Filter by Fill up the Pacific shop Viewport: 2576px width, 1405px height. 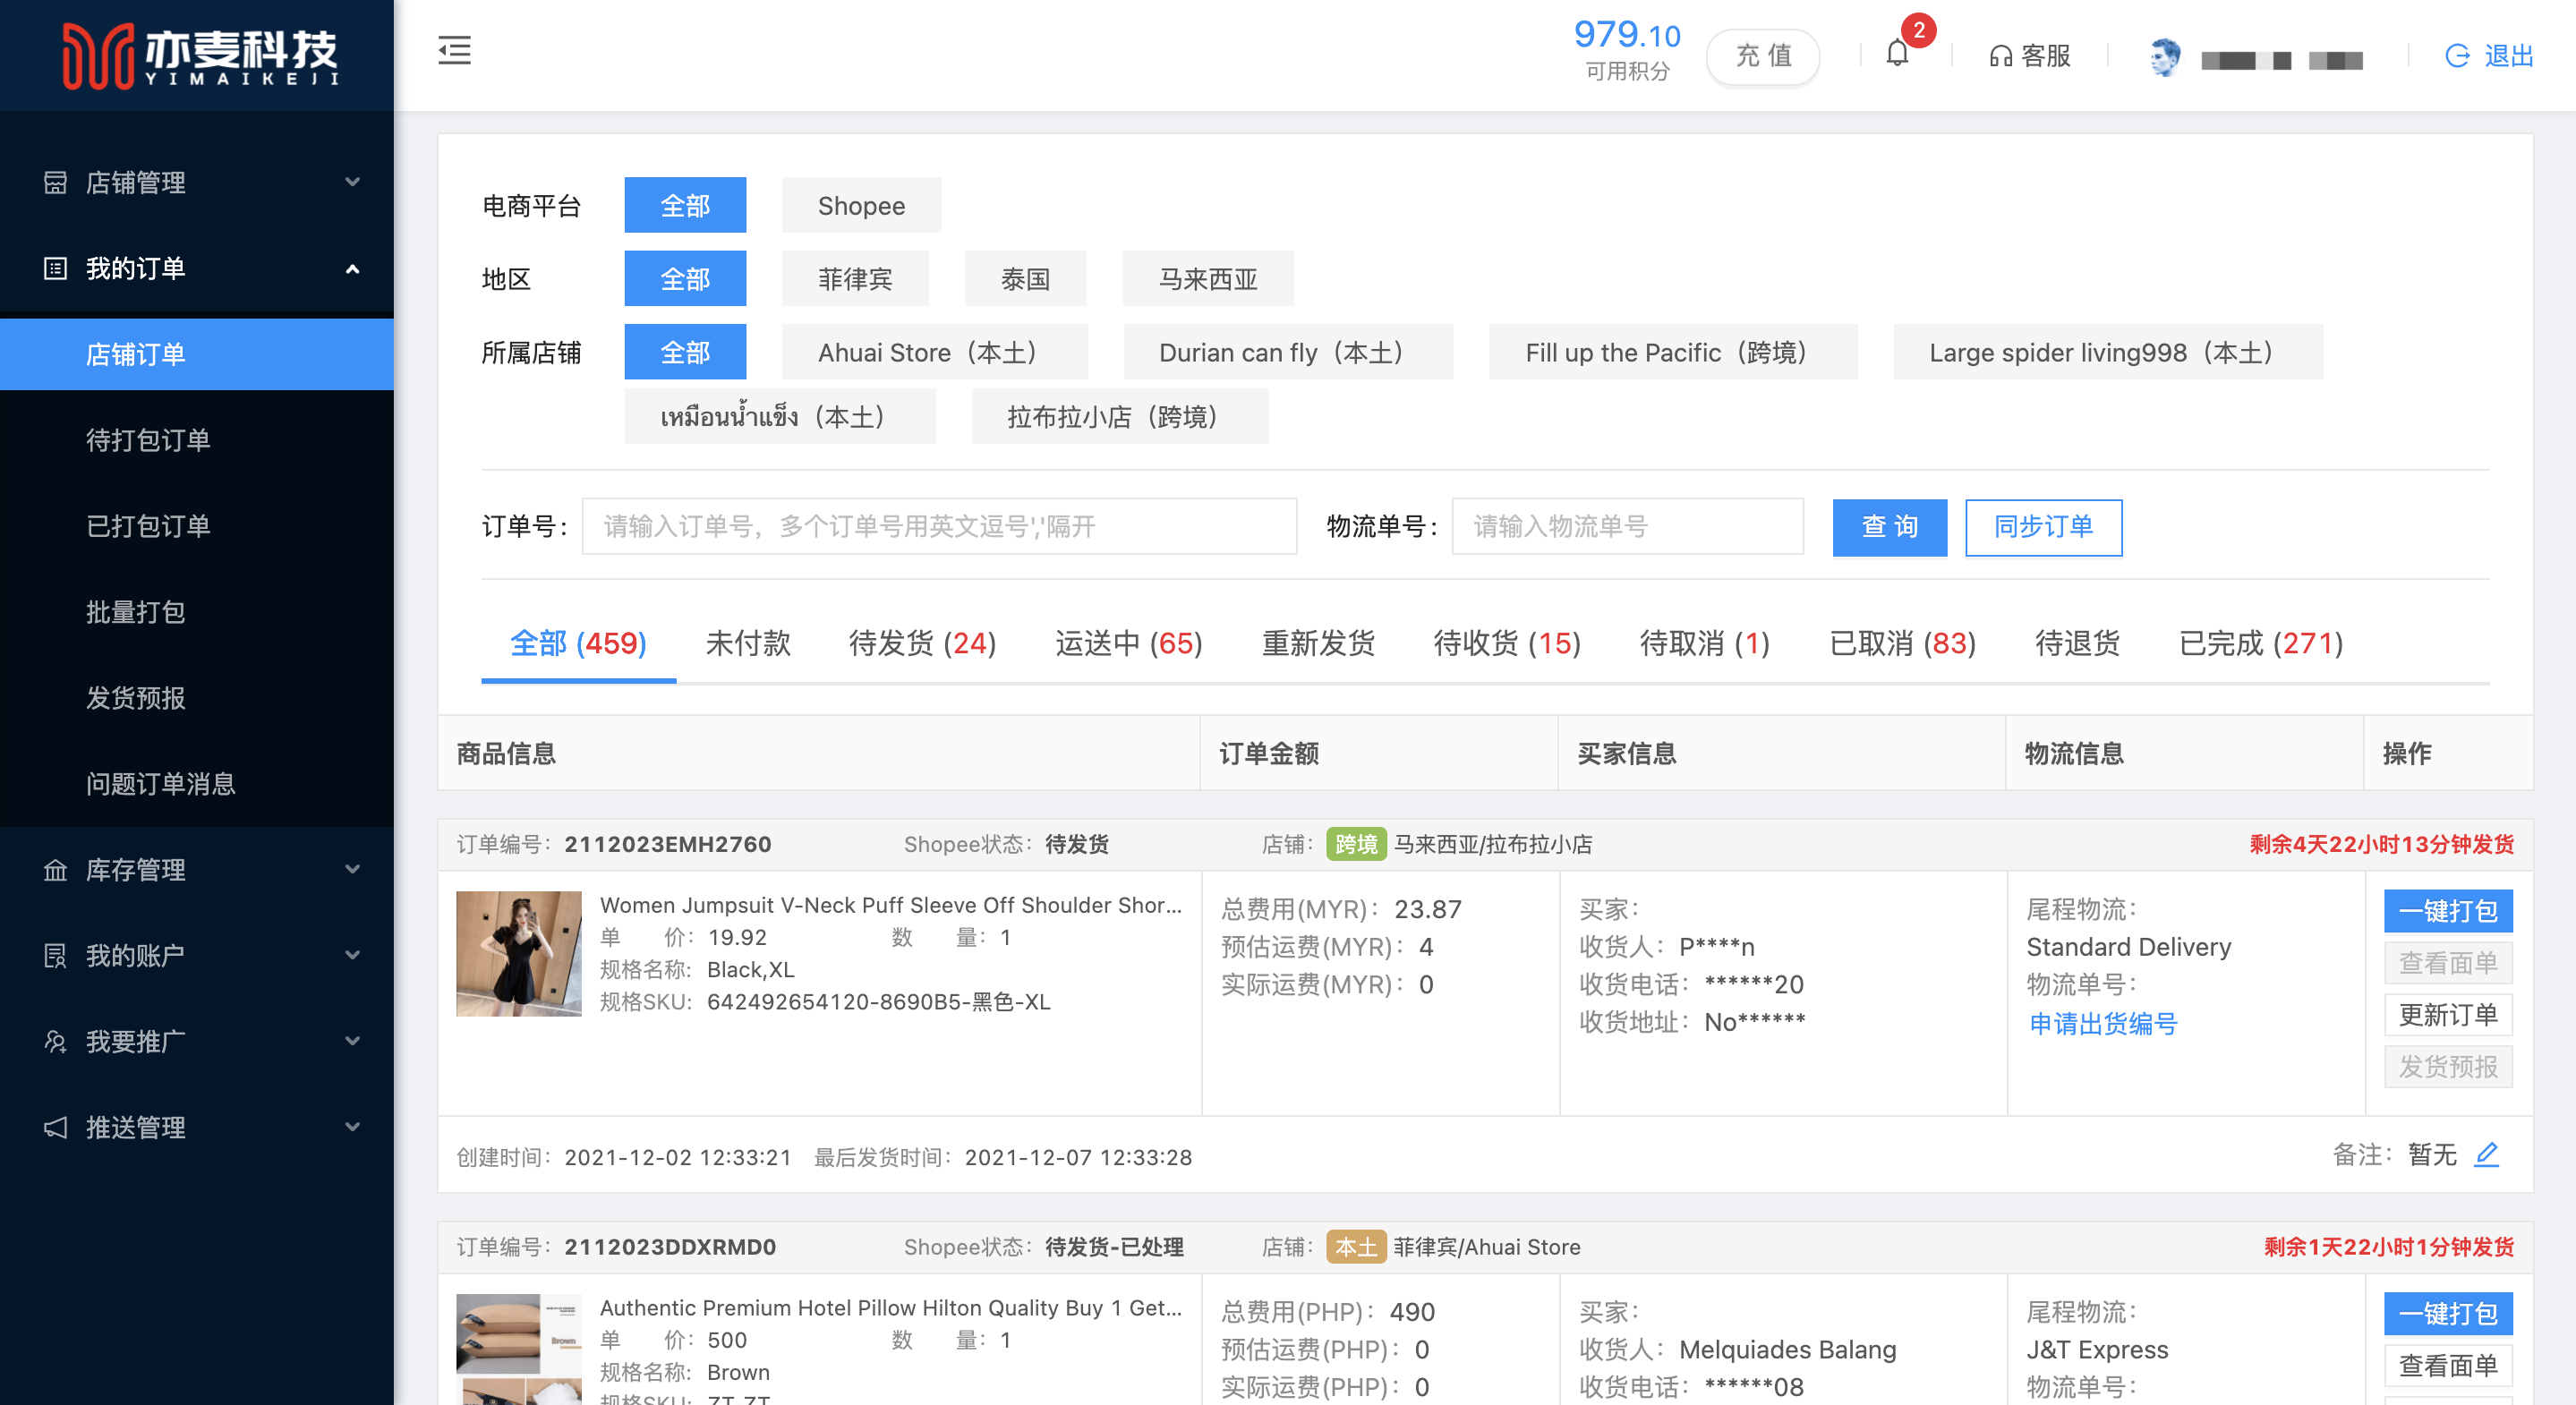[1673, 352]
